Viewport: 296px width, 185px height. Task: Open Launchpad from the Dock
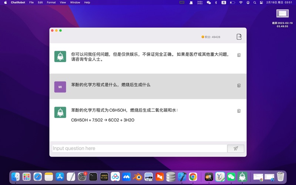(x=27, y=177)
